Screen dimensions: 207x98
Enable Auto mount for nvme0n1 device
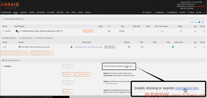pos(162,31)
